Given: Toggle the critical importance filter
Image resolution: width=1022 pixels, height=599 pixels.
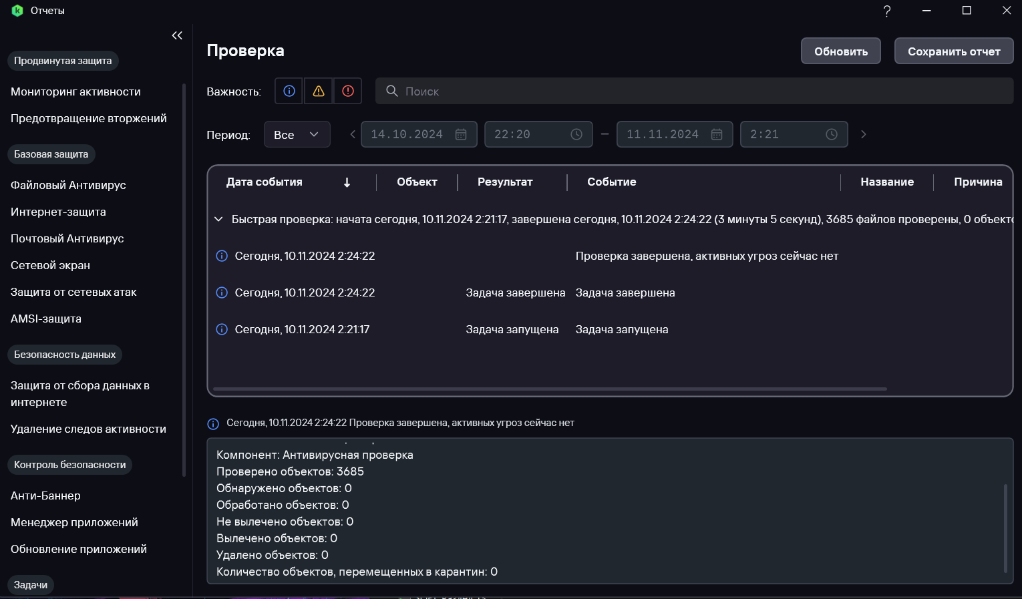Looking at the screenshot, I should (x=348, y=91).
